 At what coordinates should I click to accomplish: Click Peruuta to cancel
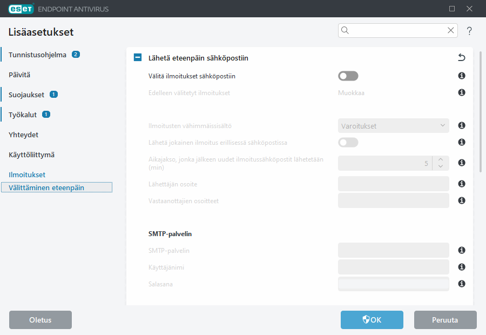(x=445, y=320)
